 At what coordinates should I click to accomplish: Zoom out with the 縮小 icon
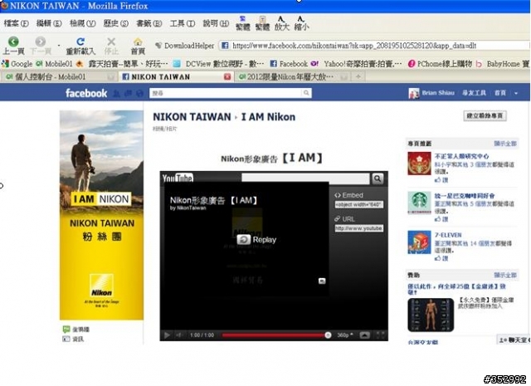coord(301,23)
